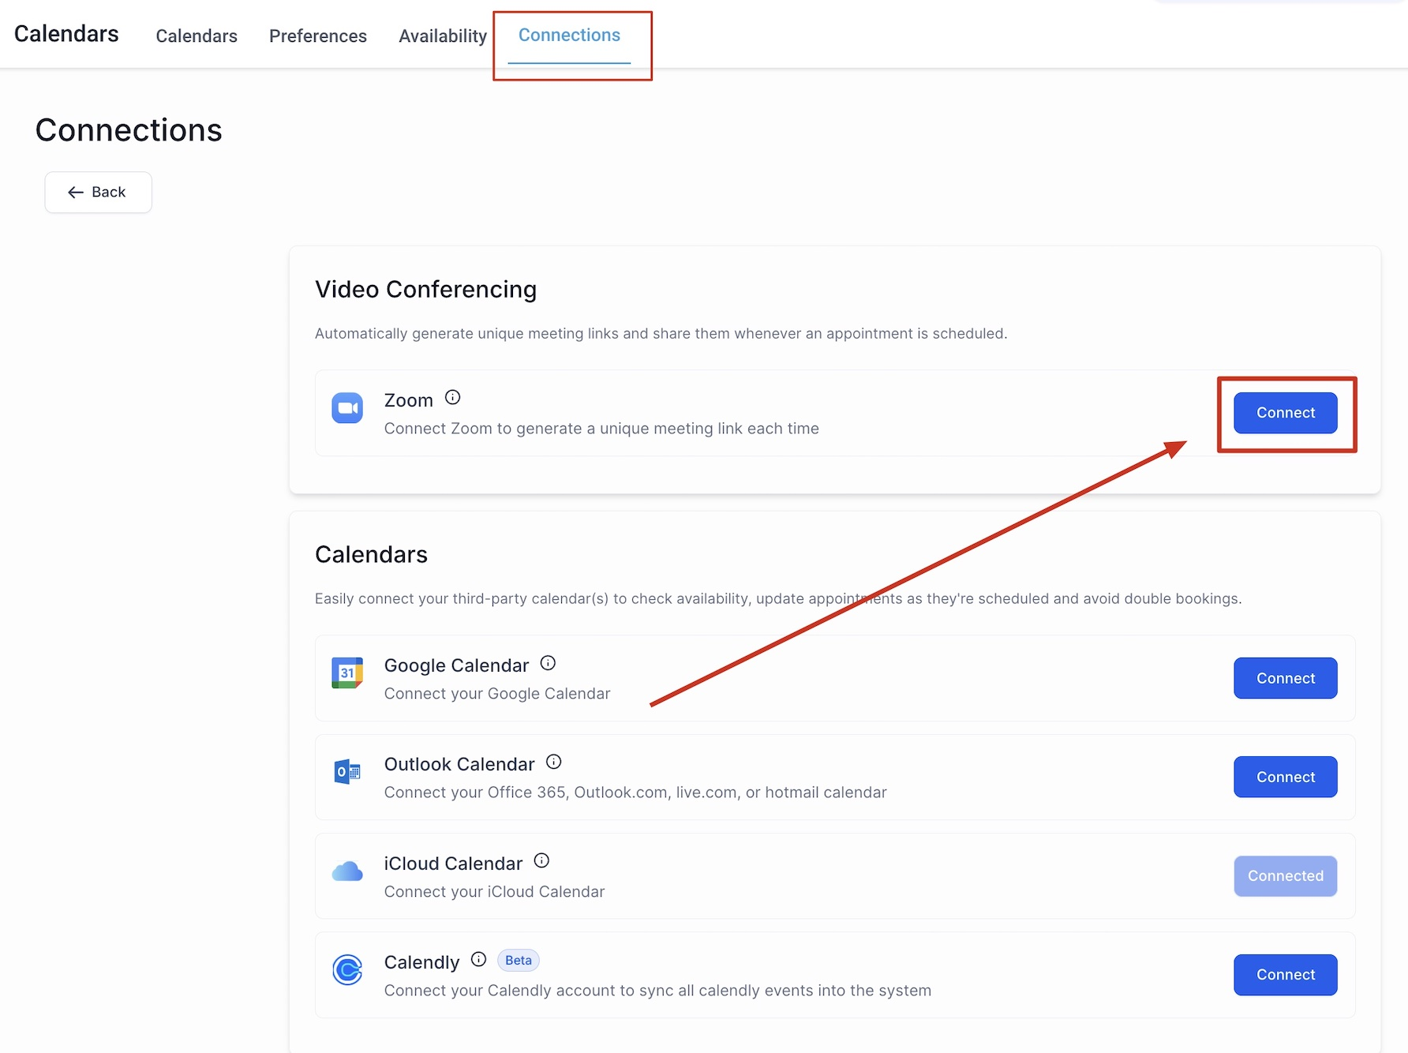Click 'Connect your Google Calendar' description

click(x=497, y=694)
